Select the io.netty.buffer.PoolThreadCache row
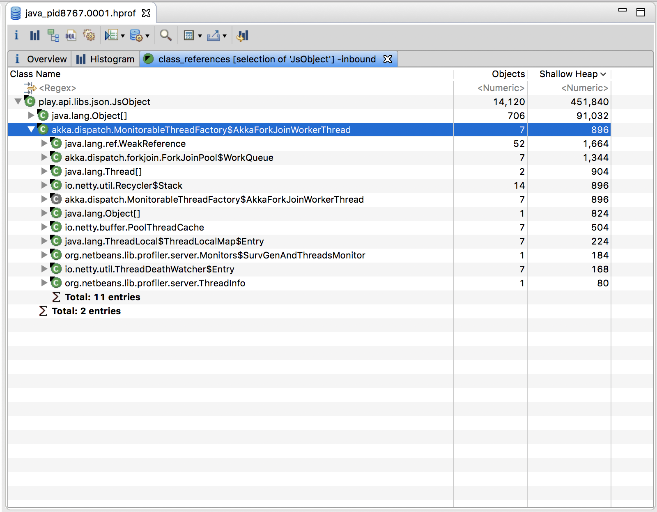Image resolution: width=657 pixels, height=512 pixels. point(309,227)
